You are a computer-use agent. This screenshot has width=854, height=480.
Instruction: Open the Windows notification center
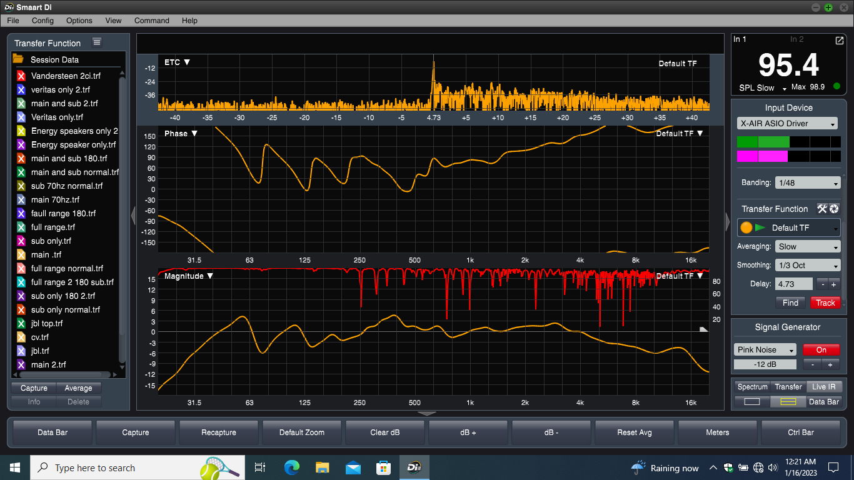tap(833, 467)
